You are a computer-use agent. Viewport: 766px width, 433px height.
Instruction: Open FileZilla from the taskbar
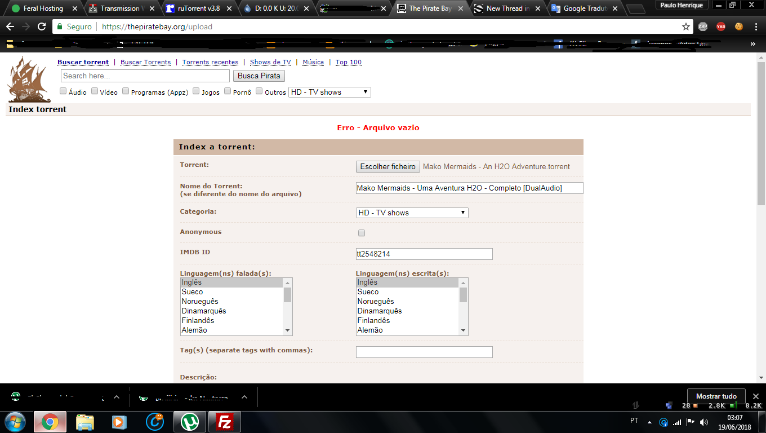[x=225, y=422]
